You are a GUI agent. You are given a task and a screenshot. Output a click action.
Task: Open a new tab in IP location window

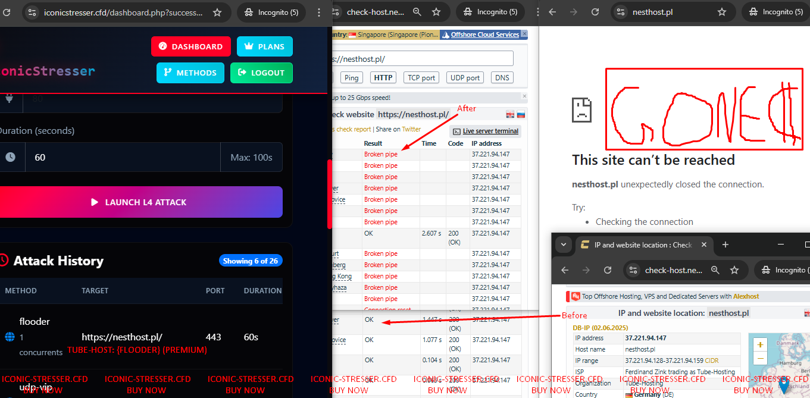click(x=725, y=245)
